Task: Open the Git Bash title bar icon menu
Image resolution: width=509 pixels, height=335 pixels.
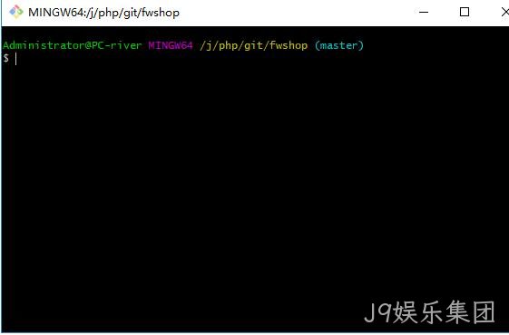Action: [x=16, y=12]
